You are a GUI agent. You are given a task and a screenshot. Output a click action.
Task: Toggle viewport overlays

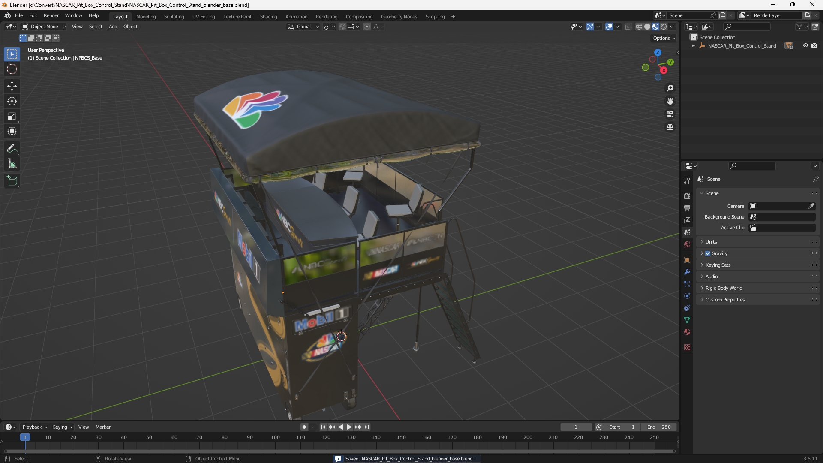pyautogui.click(x=609, y=27)
